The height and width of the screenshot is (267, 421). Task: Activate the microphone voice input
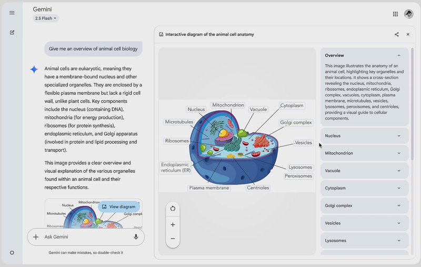coord(136,237)
